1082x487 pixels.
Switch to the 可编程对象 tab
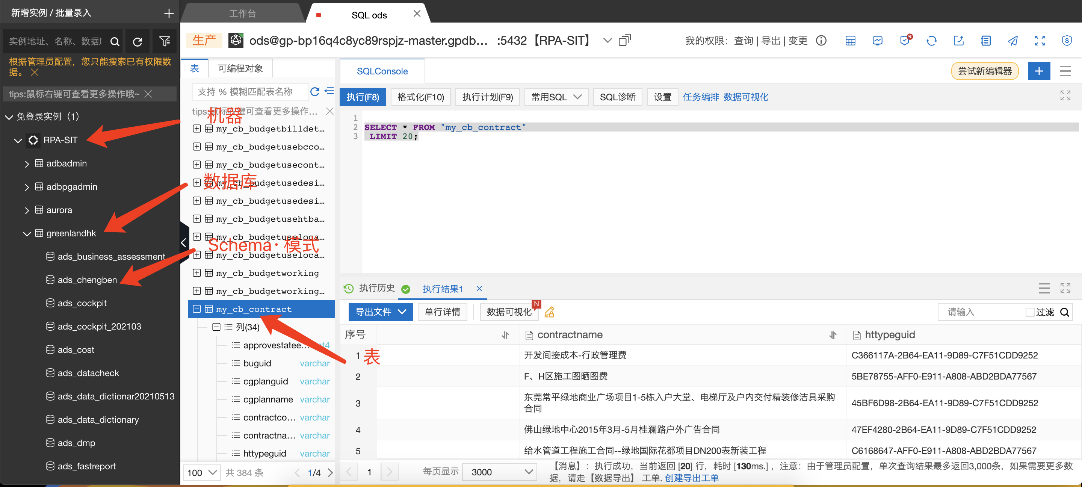(240, 68)
